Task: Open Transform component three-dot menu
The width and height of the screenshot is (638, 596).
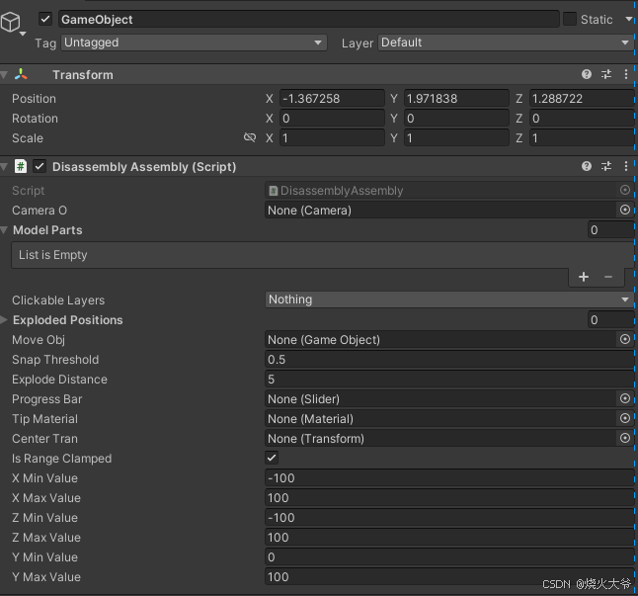Action: pyautogui.click(x=626, y=74)
